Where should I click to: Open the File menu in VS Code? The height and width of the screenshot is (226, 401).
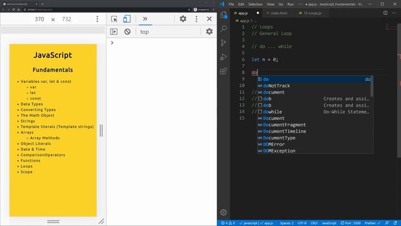[231, 4]
